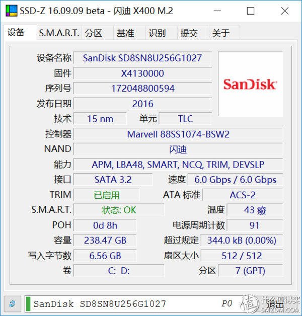Click capacity value 238.47 GB
302x316 pixels.
point(105,241)
